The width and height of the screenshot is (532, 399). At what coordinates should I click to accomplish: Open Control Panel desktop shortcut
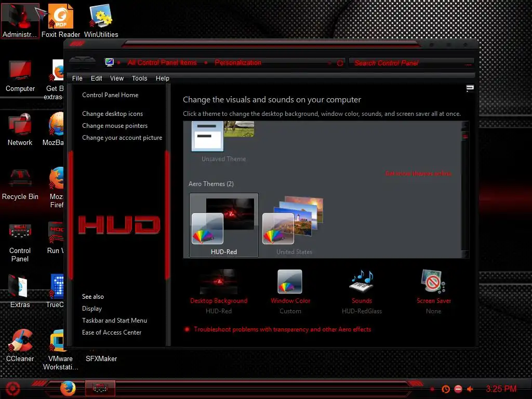tap(20, 242)
